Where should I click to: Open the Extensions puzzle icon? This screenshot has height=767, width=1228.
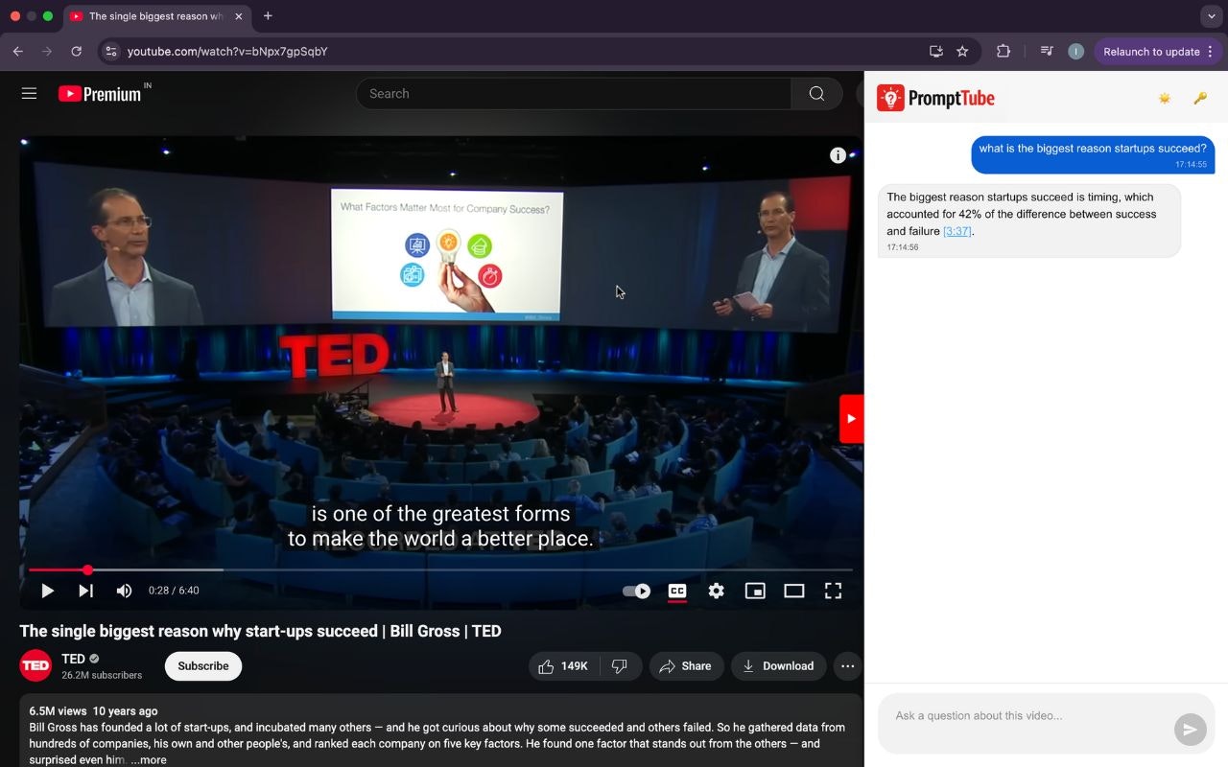[1004, 52]
